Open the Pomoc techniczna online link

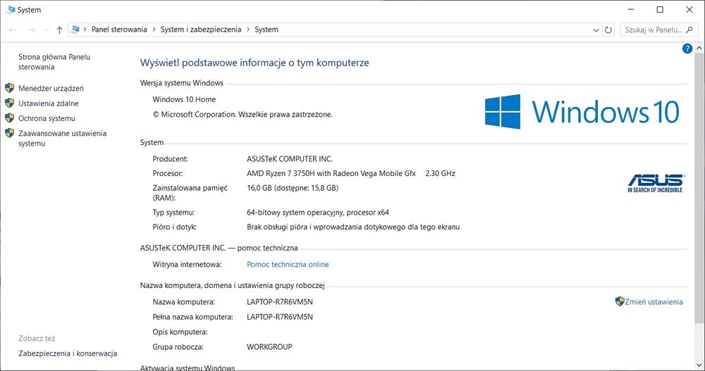coord(288,265)
